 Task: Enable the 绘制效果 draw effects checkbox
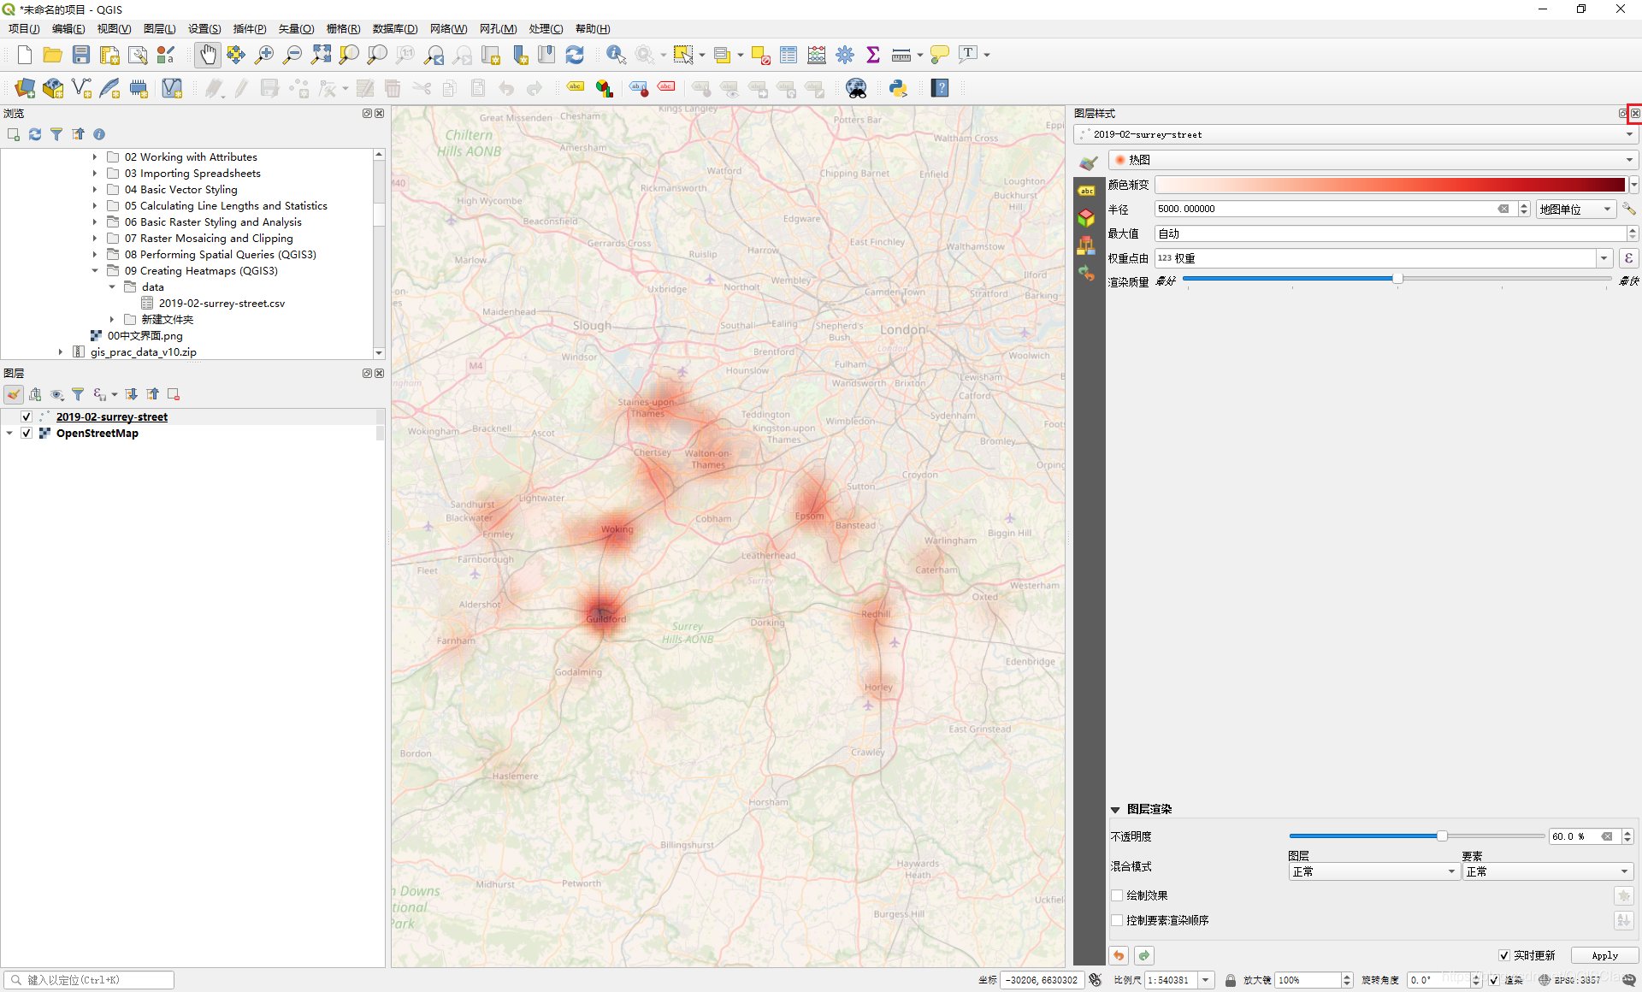click(x=1117, y=895)
